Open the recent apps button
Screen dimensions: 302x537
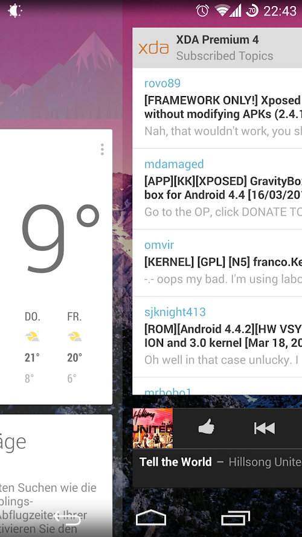(x=235, y=518)
